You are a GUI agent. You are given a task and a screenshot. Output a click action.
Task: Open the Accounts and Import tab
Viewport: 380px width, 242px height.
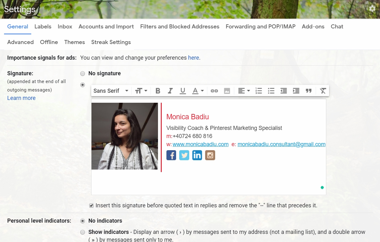[106, 27]
